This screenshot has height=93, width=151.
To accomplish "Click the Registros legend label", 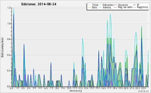I will pos(142,7).
